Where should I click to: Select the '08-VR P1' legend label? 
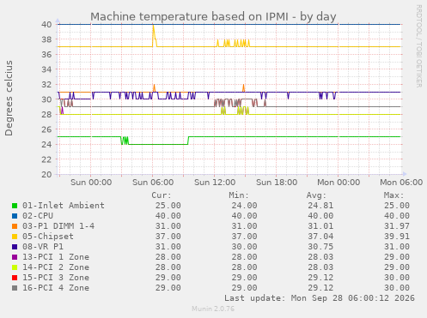43,247
